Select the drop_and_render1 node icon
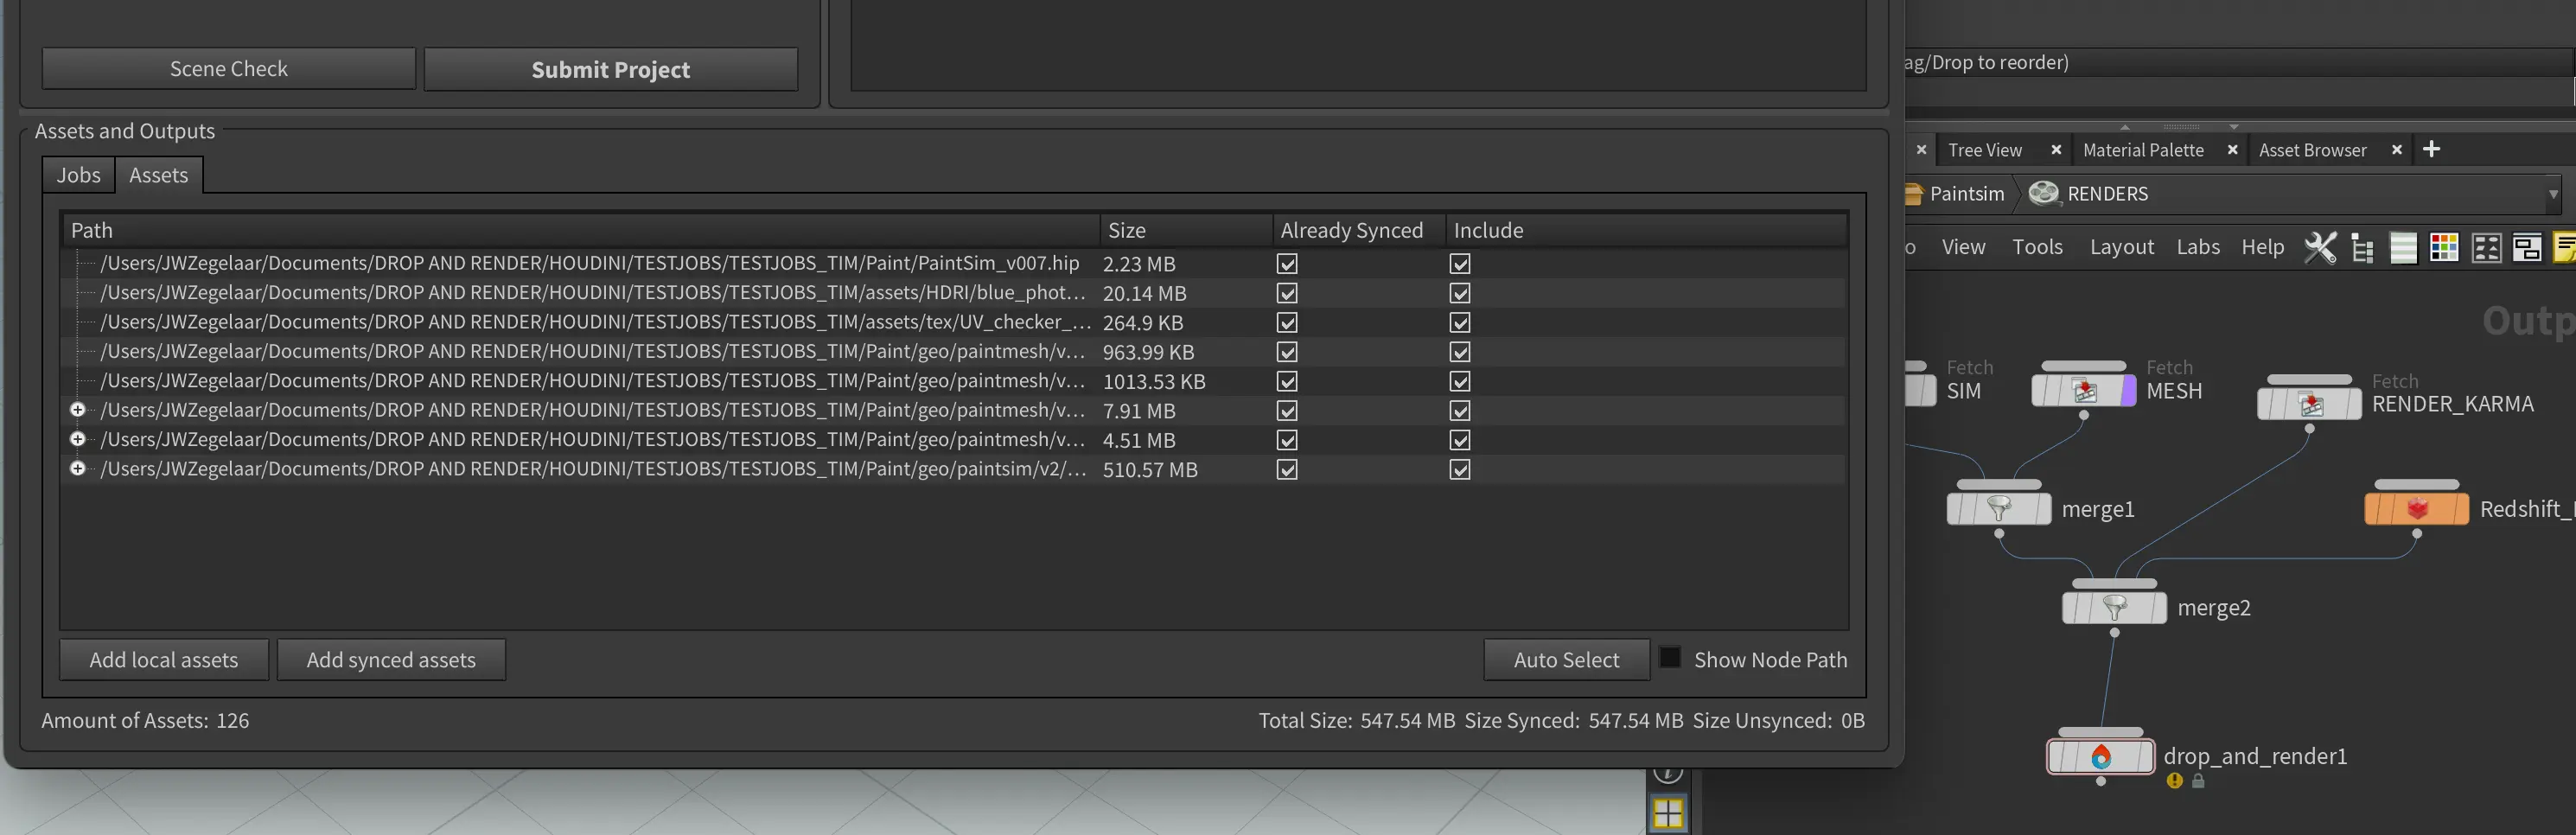 coord(2100,757)
